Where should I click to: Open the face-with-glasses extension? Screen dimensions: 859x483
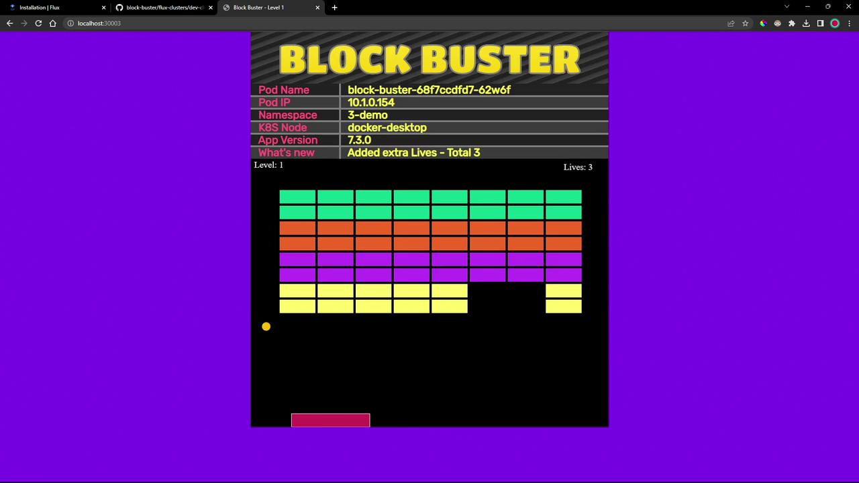(777, 23)
